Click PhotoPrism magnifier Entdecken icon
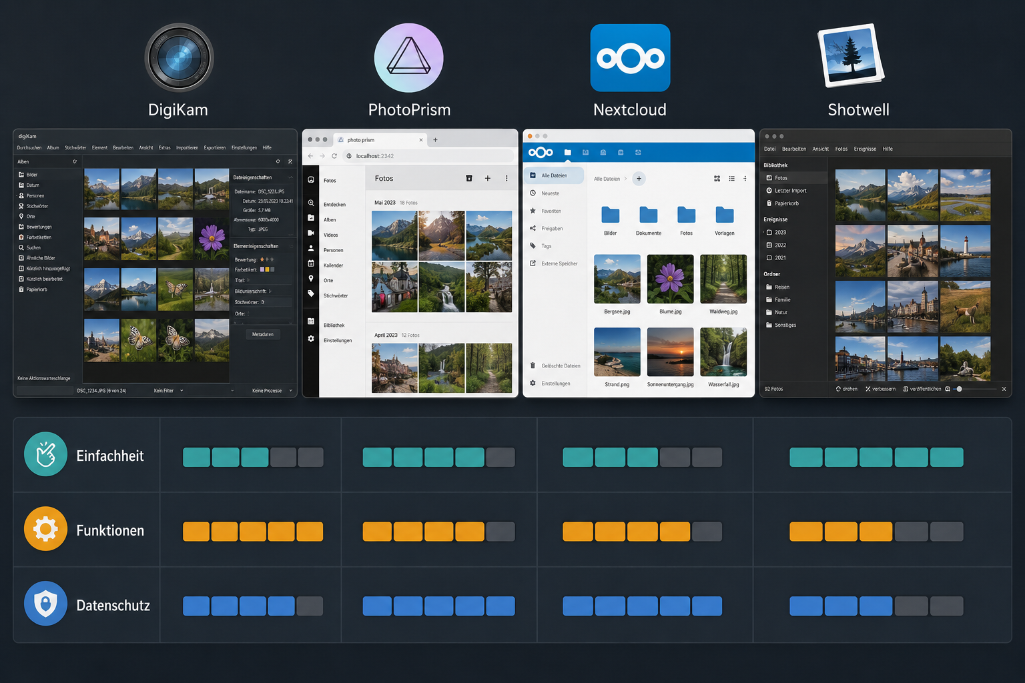Viewport: 1025px width, 683px height. coord(311,203)
